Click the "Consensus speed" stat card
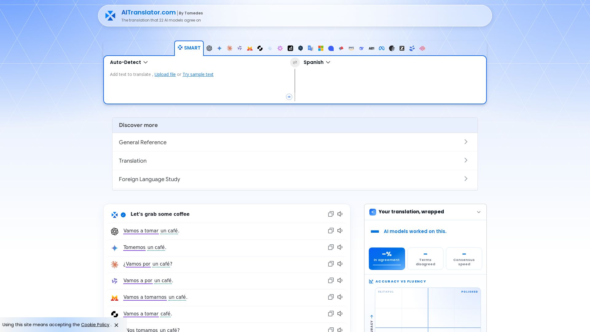This screenshot has height=332, width=590. tap(464, 259)
